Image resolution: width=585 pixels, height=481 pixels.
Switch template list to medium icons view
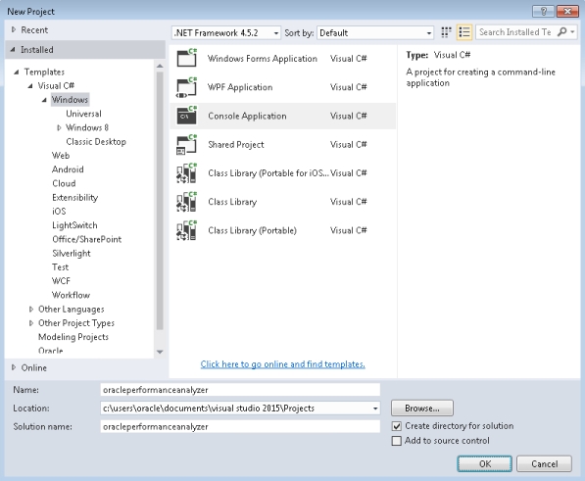pyautogui.click(x=464, y=32)
